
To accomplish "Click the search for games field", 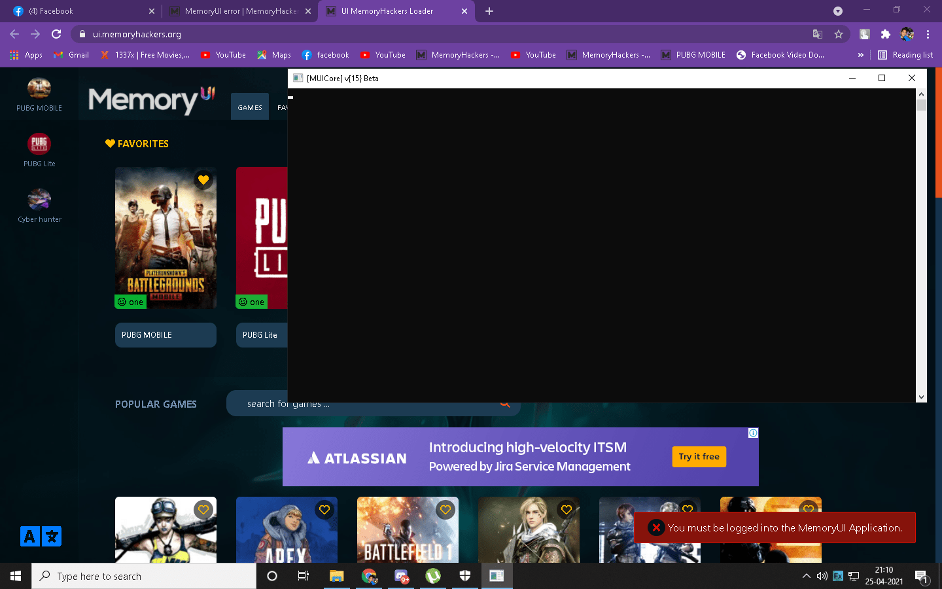I will click(373, 404).
